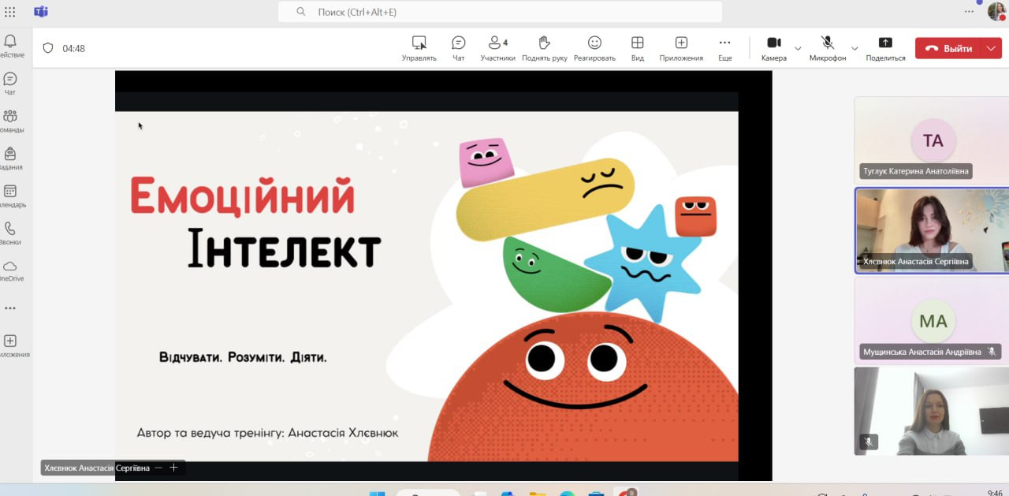
Task: Open Apps plus icon in sidebar
Action: tap(10, 346)
